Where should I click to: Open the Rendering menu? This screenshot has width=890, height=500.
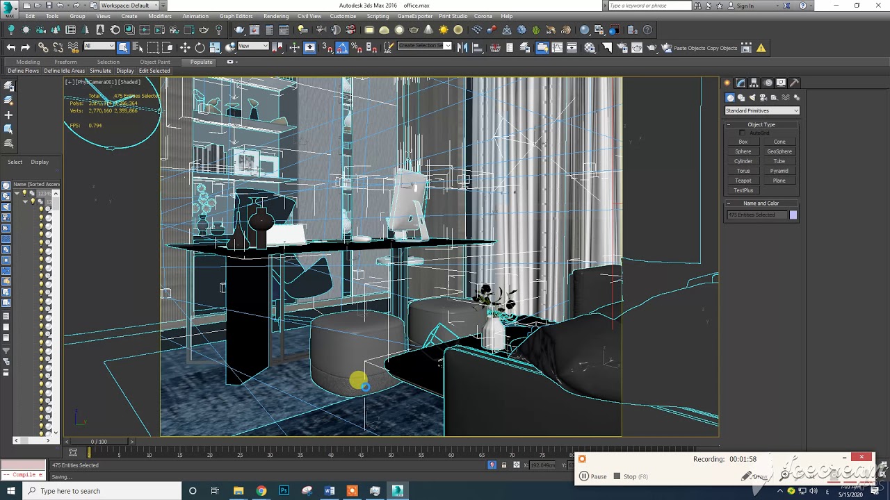276,16
